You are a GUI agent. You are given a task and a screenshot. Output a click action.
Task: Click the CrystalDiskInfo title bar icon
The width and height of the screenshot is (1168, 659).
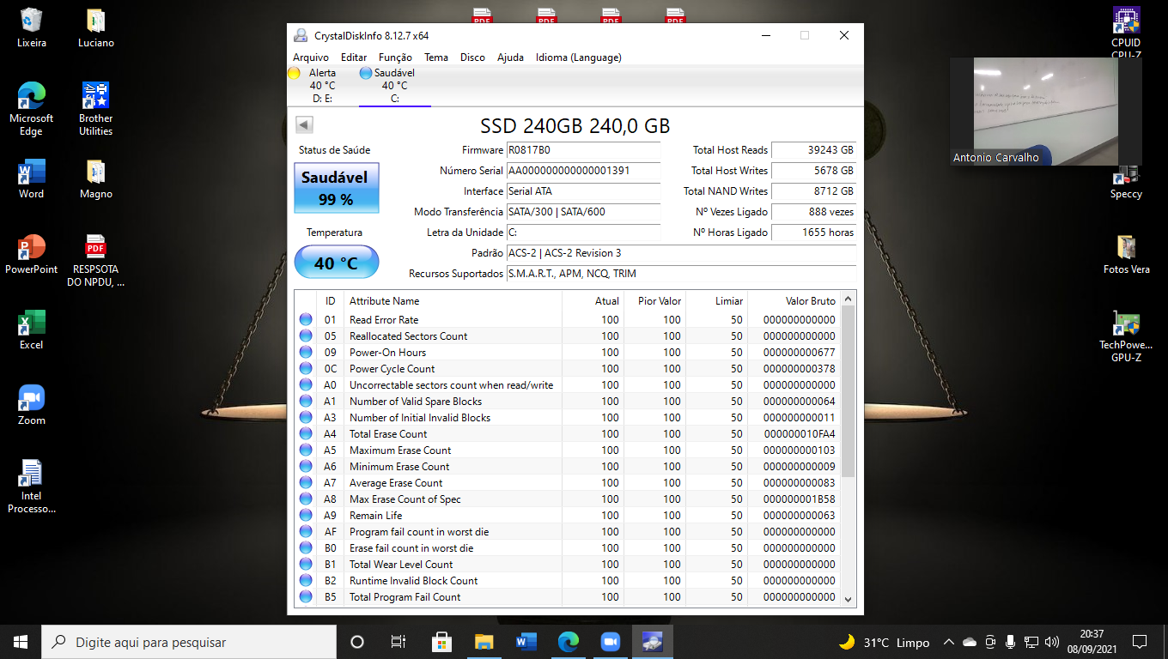[x=301, y=35]
